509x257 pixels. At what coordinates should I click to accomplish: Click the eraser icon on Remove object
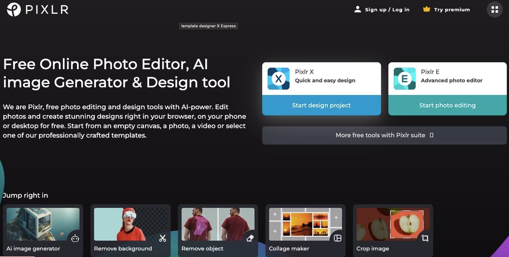[x=250, y=238]
